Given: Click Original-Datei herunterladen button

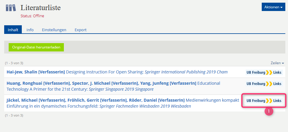Looking at the screenshot, I should point(36,47).
